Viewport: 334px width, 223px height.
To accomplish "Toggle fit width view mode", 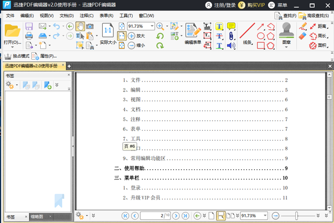I will [122, 36].
